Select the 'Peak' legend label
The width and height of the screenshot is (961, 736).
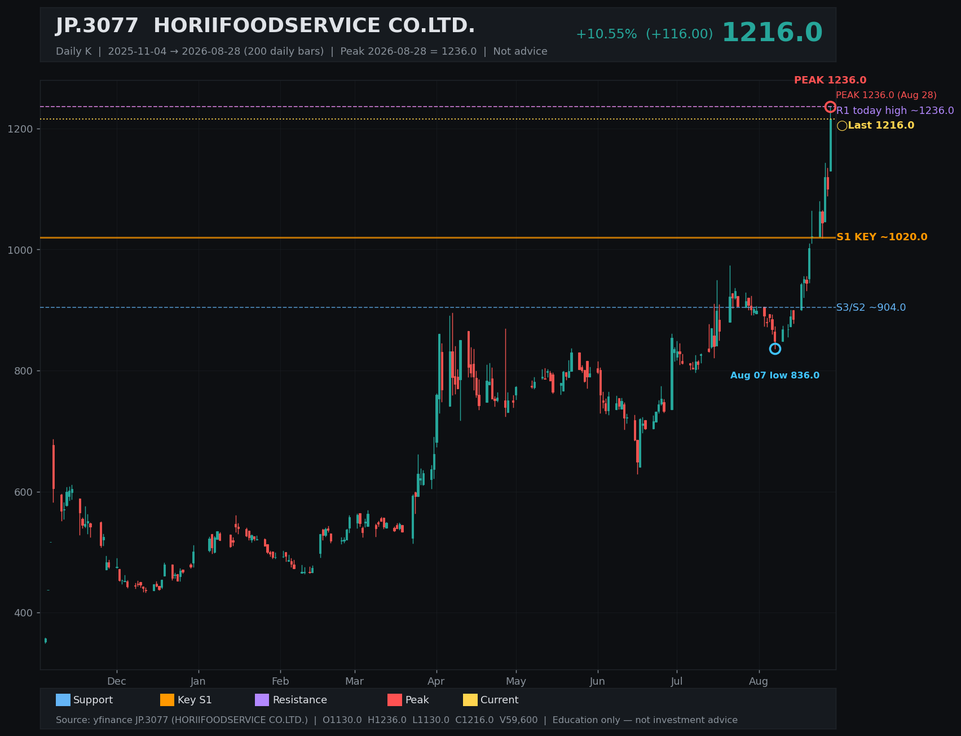point(417,700)
